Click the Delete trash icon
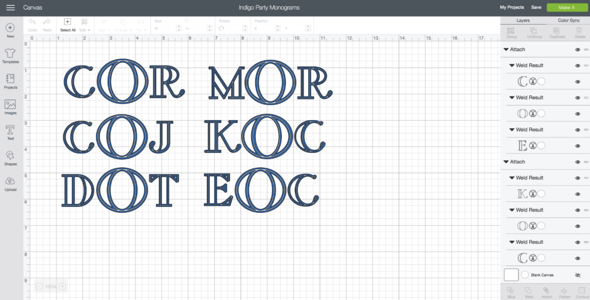This screenshot has width=590, height=300. click(x=580, y=31)
